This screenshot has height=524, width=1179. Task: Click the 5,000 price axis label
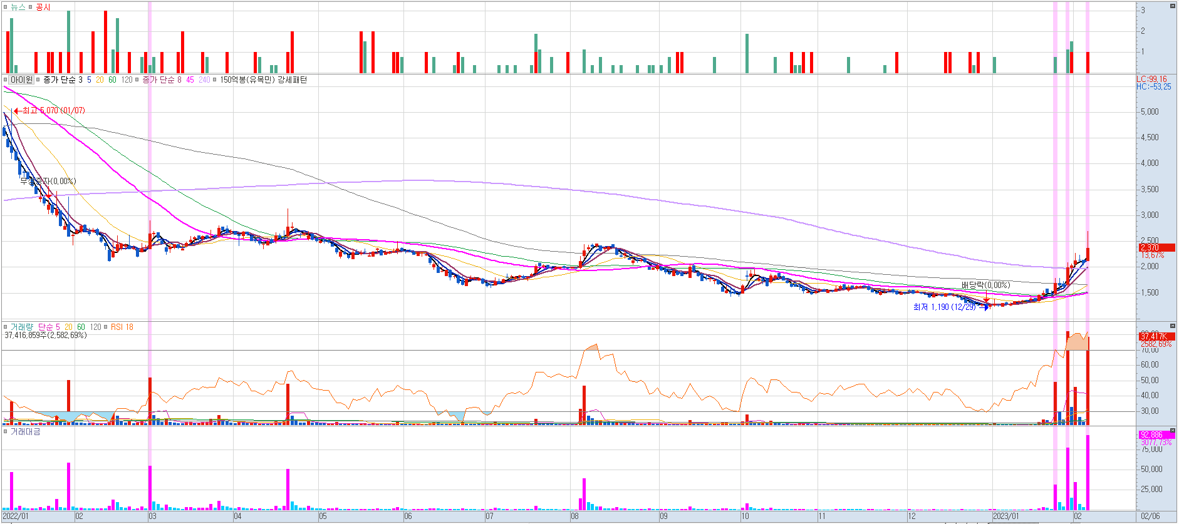pos(1150,111)
